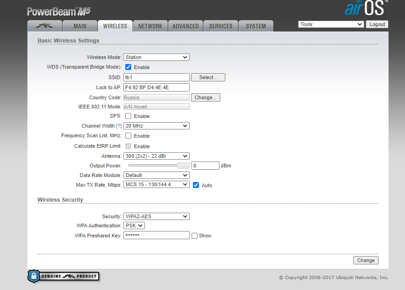Switch to the WIRELESS tab
This screenshot has height=290, width=405.
pyautogui.click(x=115, y=26)
